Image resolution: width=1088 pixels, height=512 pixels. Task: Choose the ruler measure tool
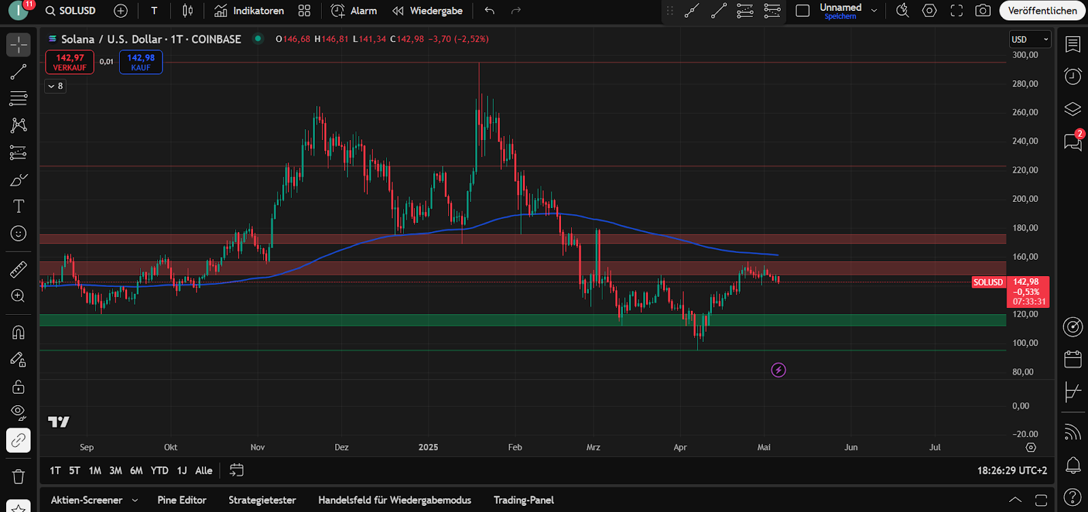tap(18, 269)
